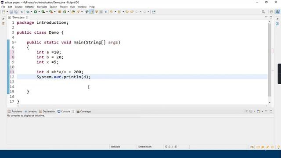Select the Java perspective icon
Screen dimensions: 281x158
[277, 12]
